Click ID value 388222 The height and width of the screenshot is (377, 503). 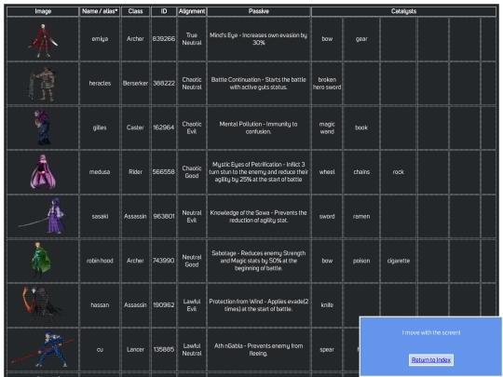164,83
